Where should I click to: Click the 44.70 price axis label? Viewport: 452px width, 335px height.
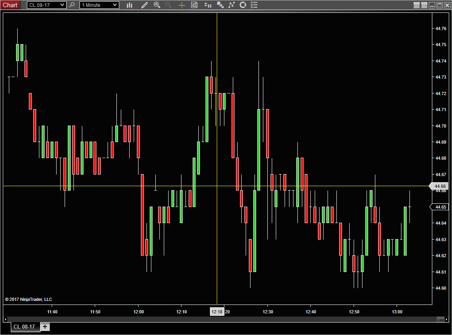[441, 126]
